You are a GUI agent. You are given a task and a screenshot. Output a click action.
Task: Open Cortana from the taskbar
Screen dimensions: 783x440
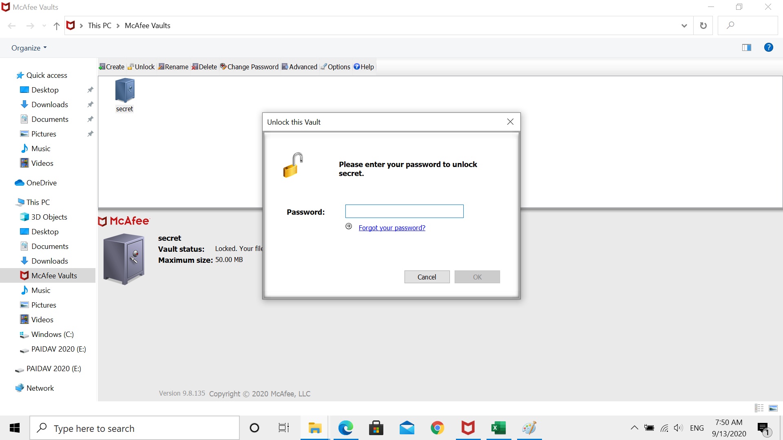[254, 428]
